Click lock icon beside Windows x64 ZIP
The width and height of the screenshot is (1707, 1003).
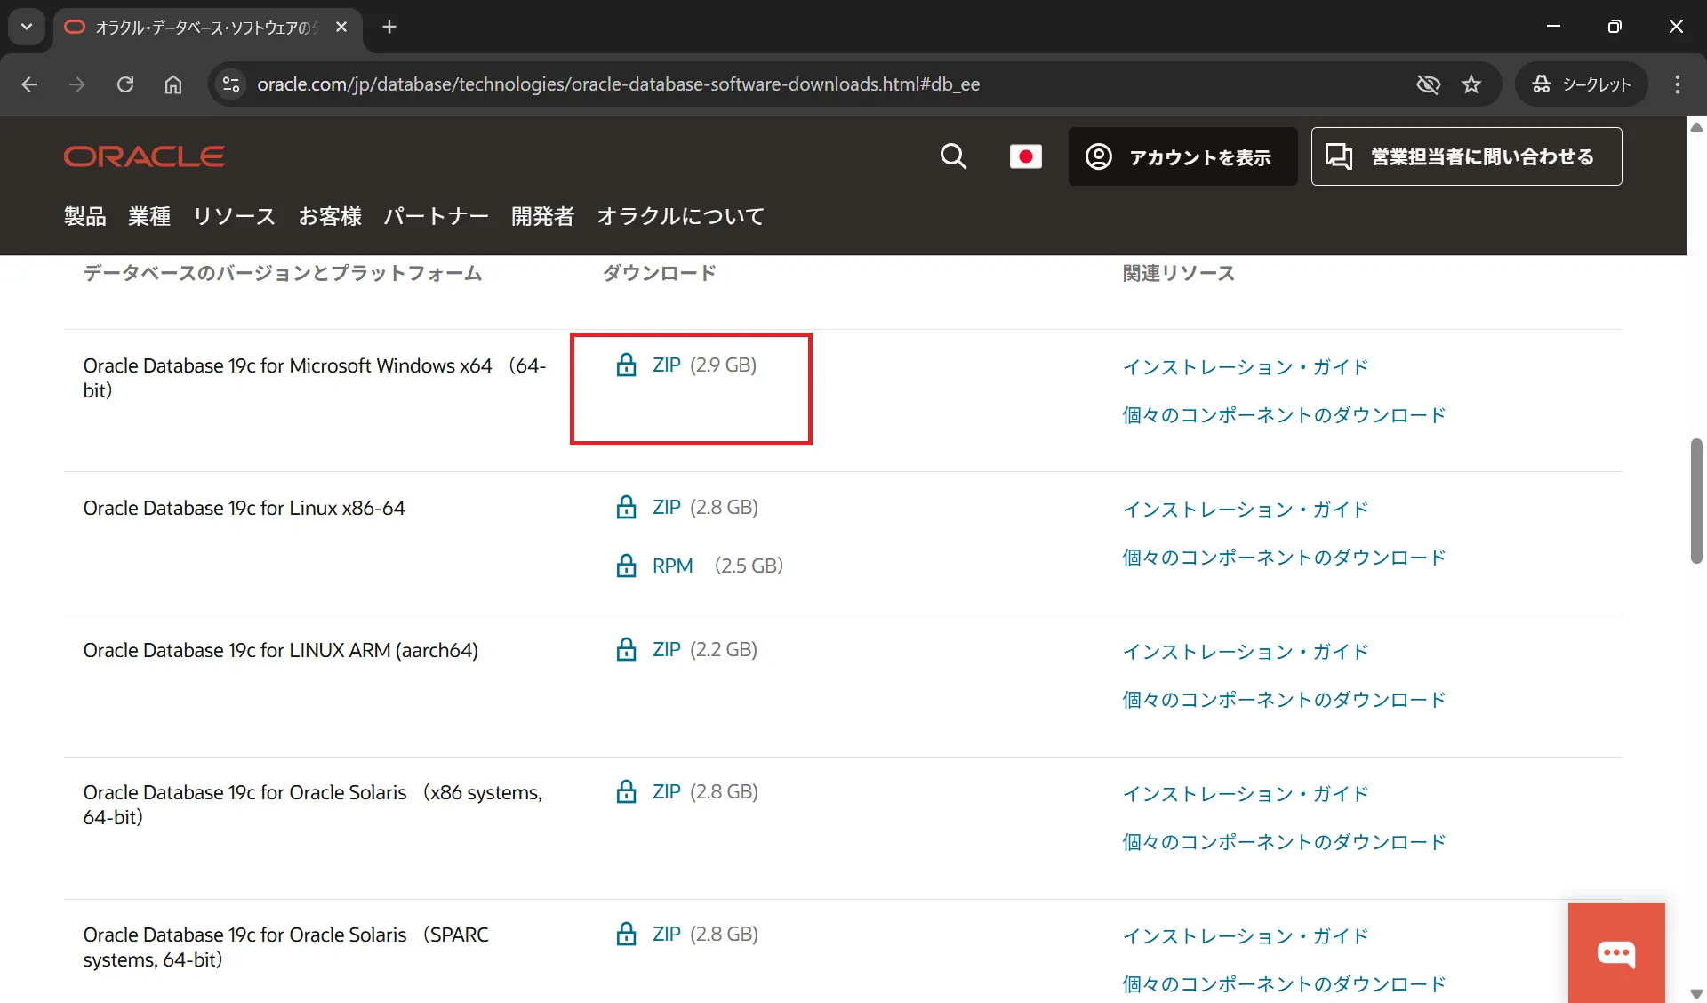627,365
